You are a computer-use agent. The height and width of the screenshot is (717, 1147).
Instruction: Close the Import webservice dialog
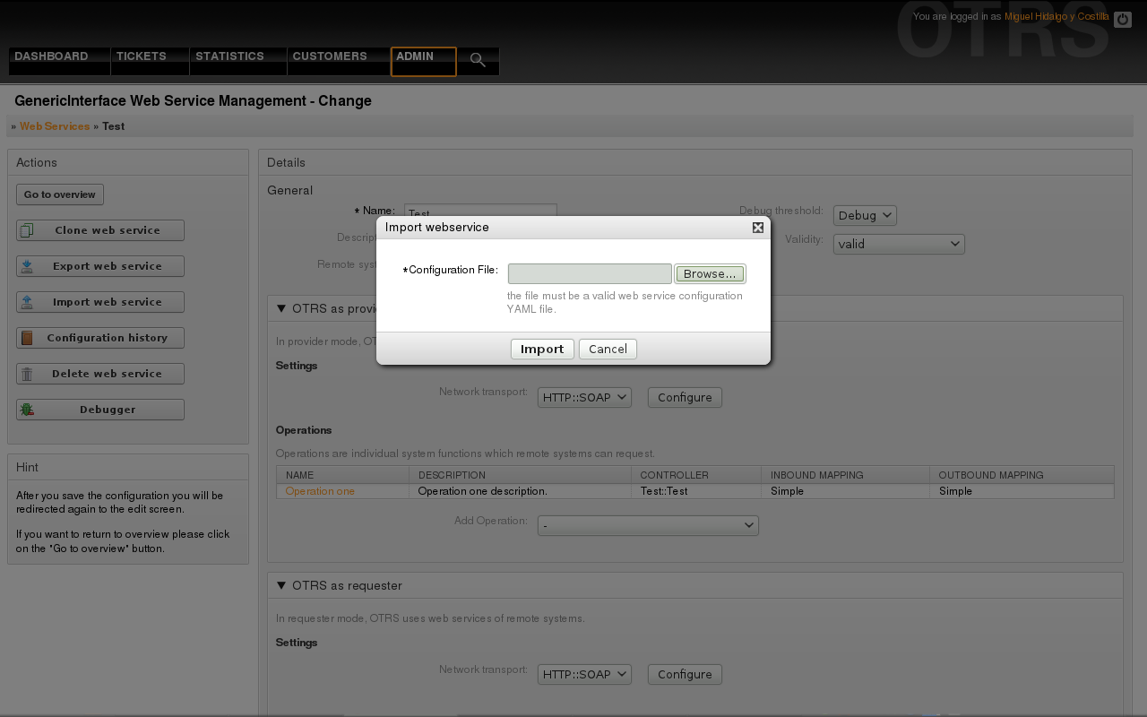tap(758, 228)
